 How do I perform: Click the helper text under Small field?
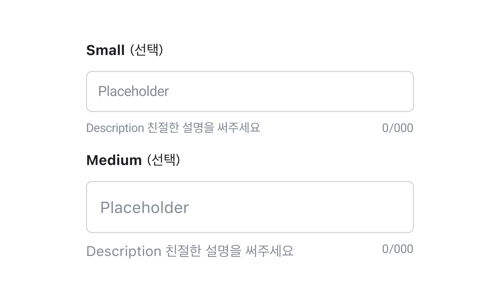pos(173,128)
